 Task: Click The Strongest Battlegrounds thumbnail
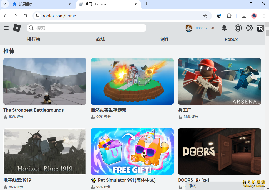point(45,81)
